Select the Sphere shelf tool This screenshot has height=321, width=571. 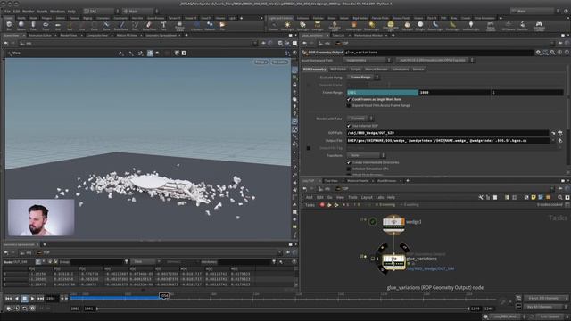pos(21,26)
